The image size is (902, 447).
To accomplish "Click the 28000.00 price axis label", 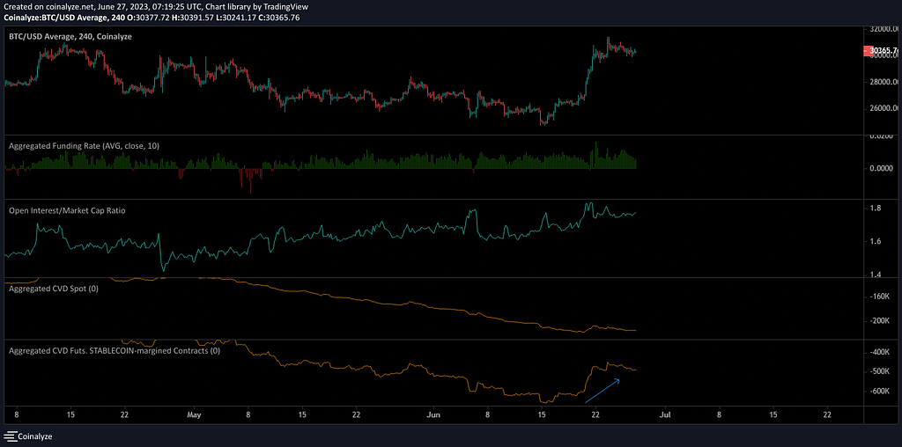I will click(884, 82).
